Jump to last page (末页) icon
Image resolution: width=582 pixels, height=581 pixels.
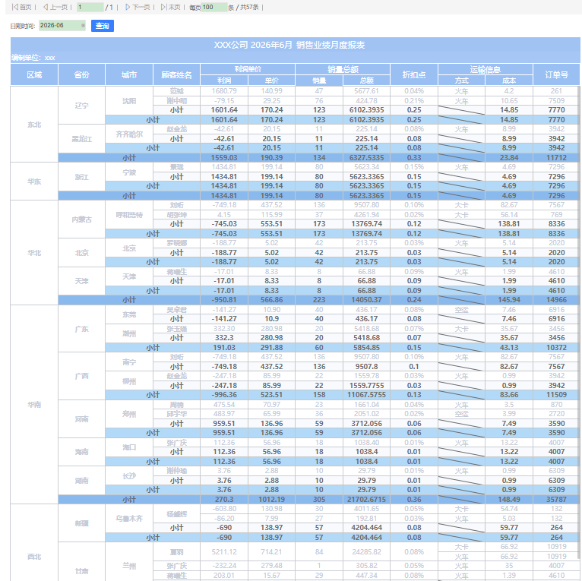coord(163,7)
